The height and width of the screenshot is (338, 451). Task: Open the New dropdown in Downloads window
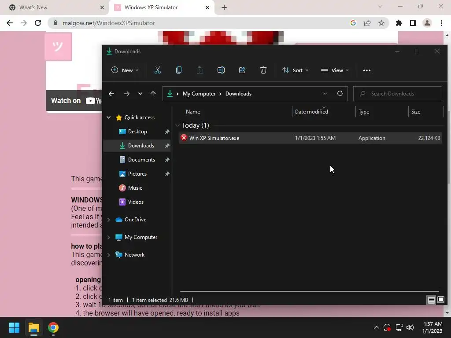[125, 70]
